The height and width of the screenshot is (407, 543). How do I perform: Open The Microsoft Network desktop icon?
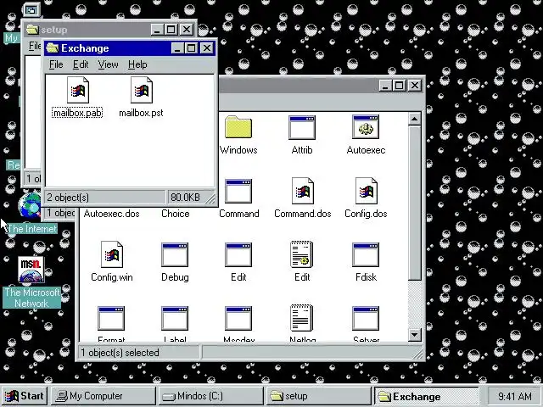pos(31,270)
